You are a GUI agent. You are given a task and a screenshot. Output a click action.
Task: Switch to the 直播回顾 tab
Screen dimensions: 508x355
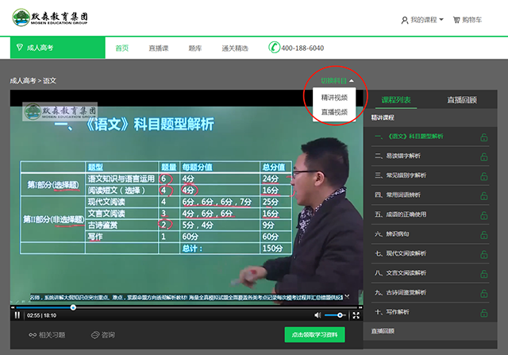[x=462, y=100]
